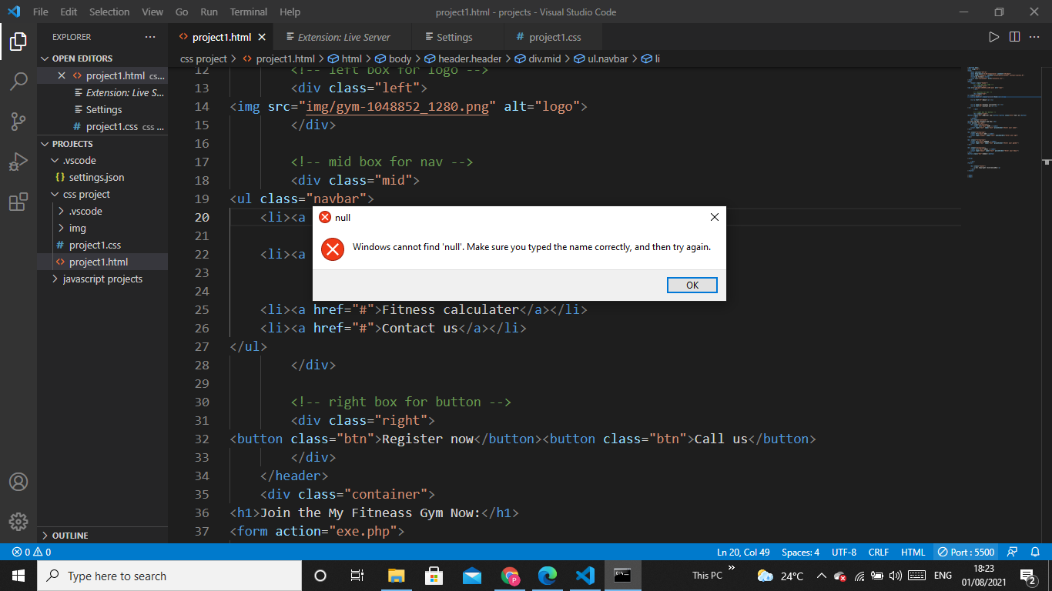Open the Extensions view
The width and height of the screenshot is (1052, 591).
coord(18,202)
